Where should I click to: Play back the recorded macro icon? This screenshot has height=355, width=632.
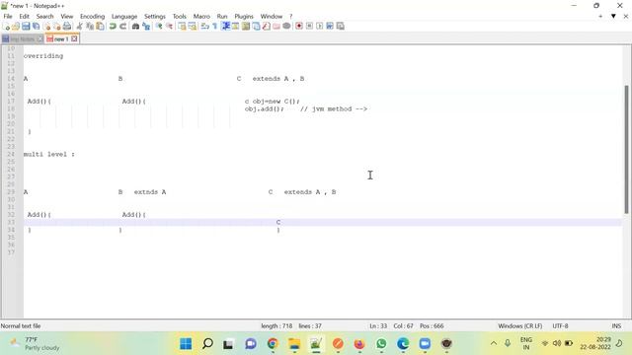click(x=320, y=27)
